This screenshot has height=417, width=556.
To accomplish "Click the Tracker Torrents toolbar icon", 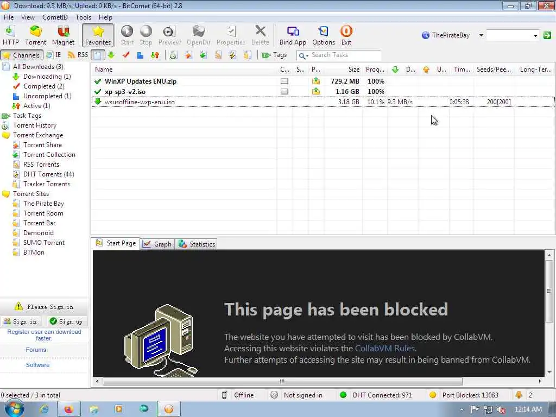I will coord(247,55).
